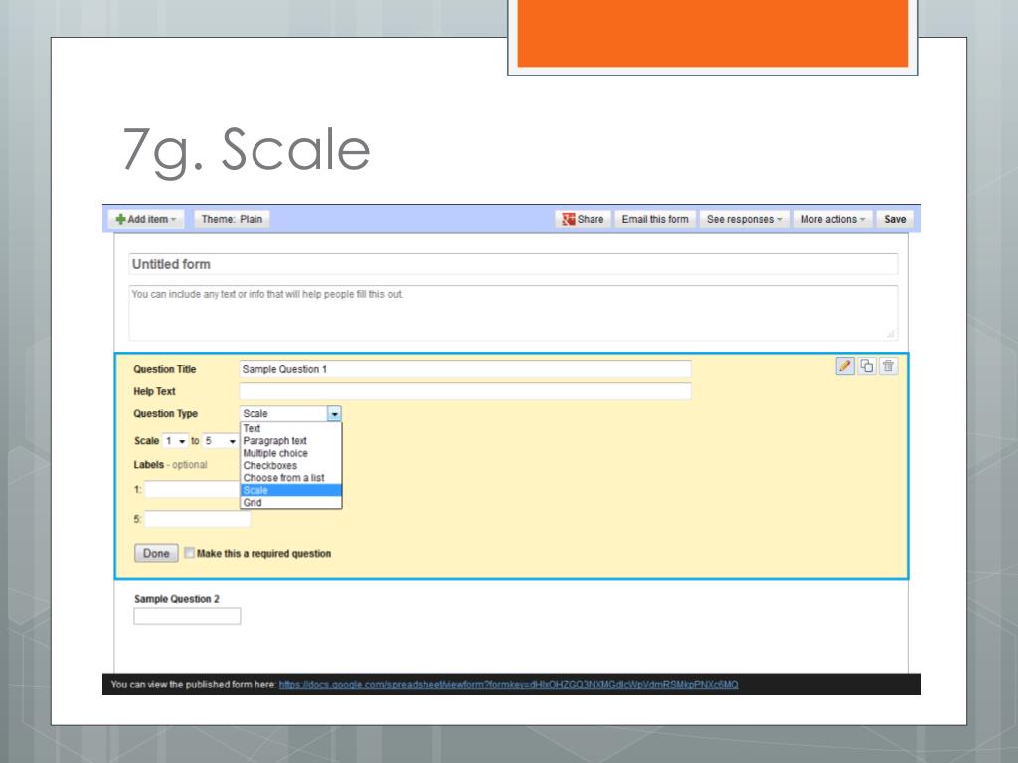Click the Question Type dropdown arrow
Viewport: 1018px width, 763px height.
(334, 414)
